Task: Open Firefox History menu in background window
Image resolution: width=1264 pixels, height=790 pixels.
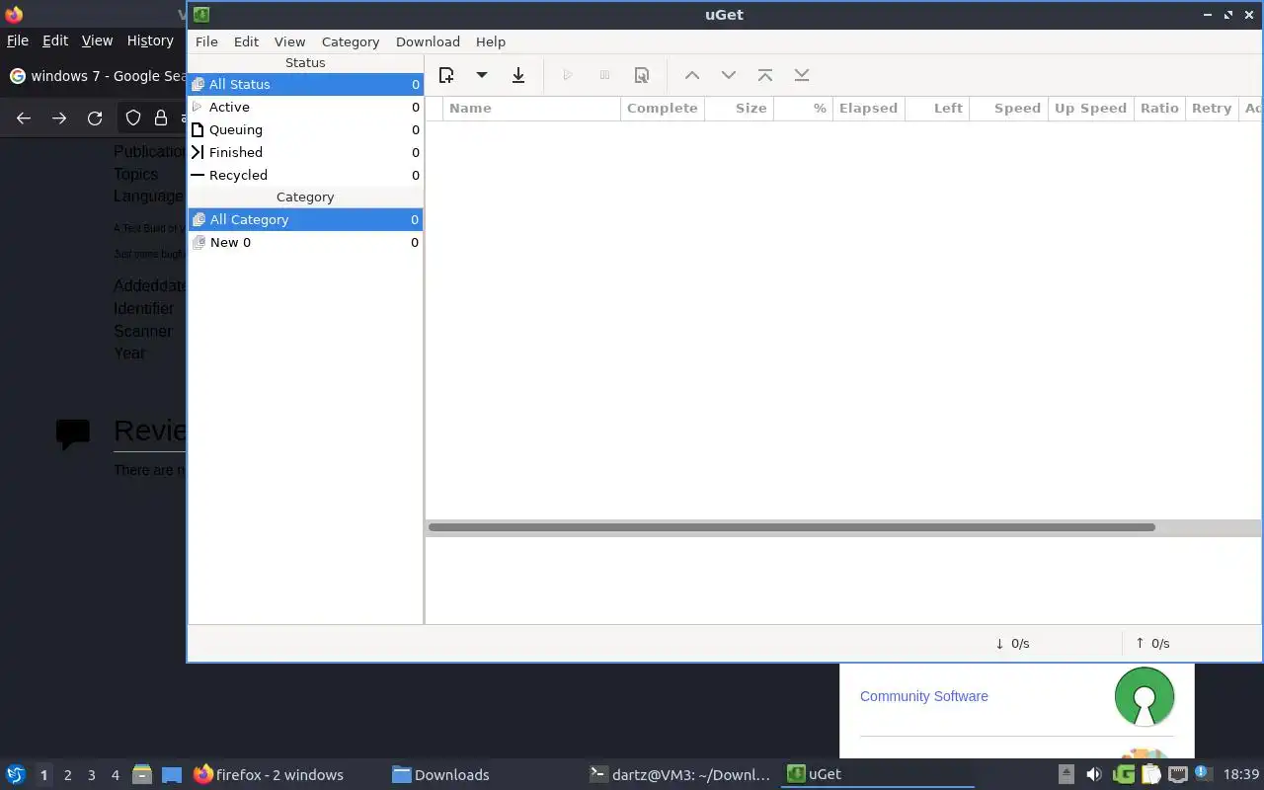Action: (150, 40)
